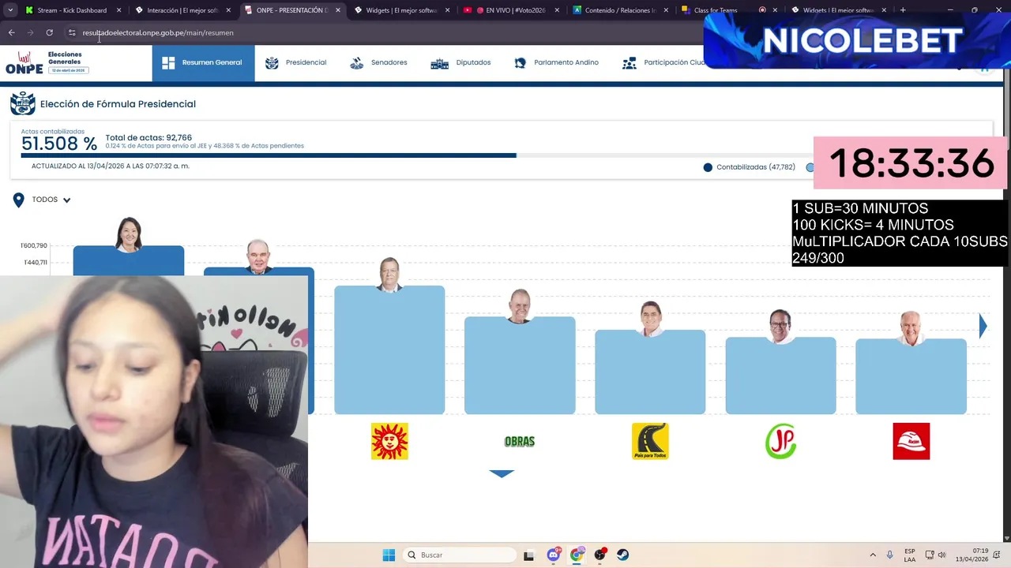
Task: Click candidate photo above helmet party bar
Action: (911, 328)
